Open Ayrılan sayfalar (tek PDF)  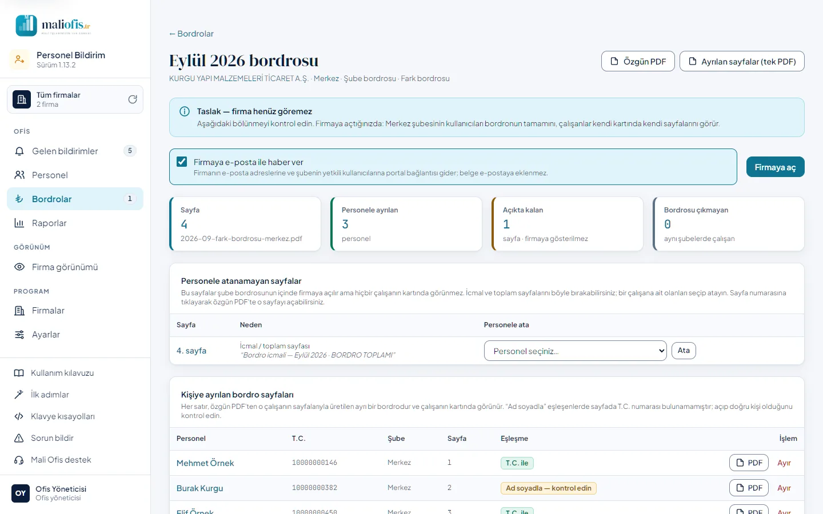pyautogui.click(x=742, y=61)
